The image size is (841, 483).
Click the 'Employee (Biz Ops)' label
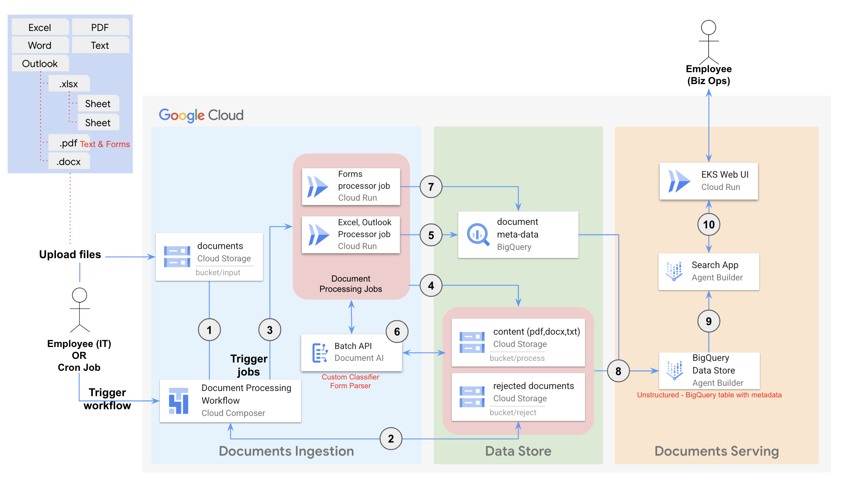[x=709, y=75]
